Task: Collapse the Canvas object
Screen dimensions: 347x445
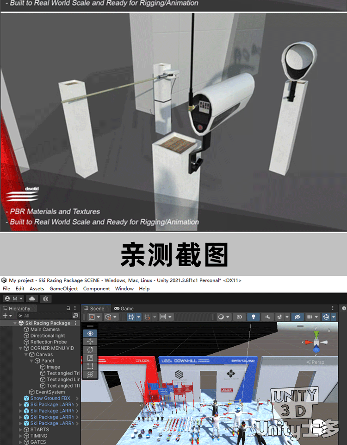Action: point(26,355)
